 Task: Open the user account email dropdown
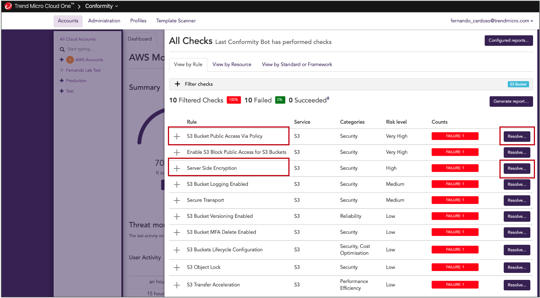pyautogui.click(x=491, y=21)
